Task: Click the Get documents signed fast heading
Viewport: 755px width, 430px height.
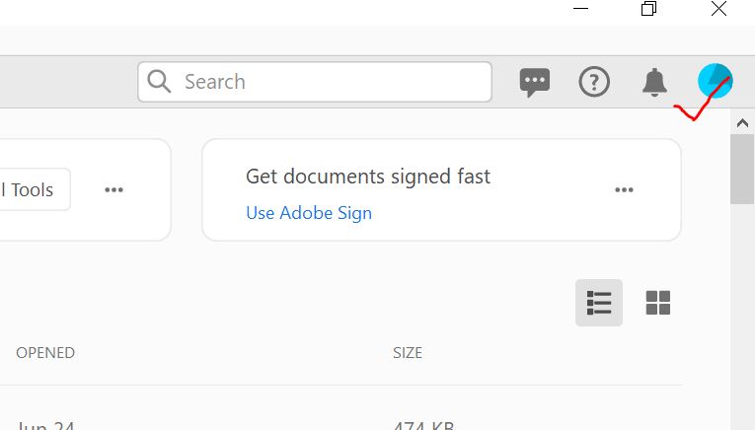Action: point(368,177)
